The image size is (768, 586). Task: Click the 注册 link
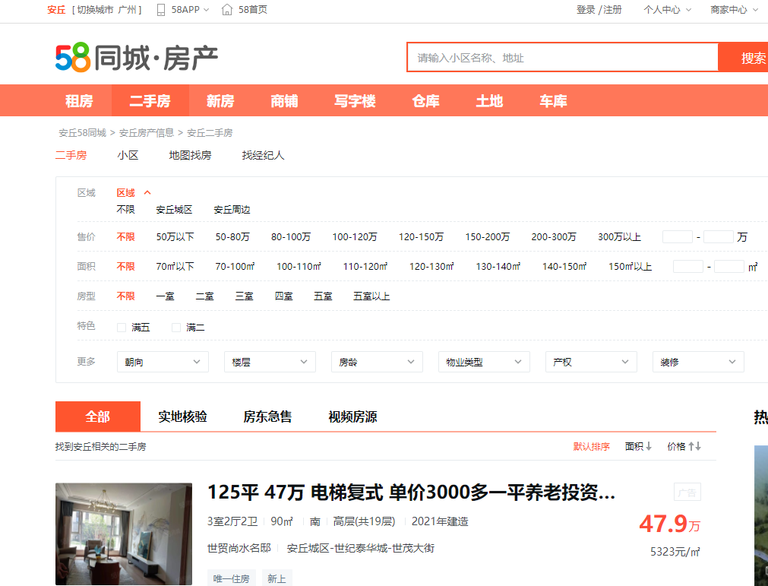612,10
